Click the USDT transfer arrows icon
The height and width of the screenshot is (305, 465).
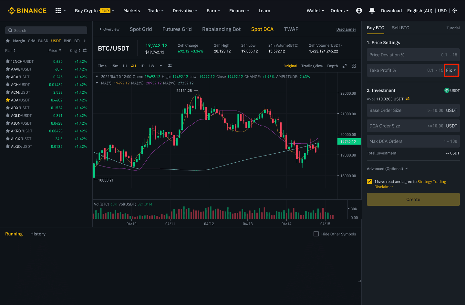(x=408, y=99)
